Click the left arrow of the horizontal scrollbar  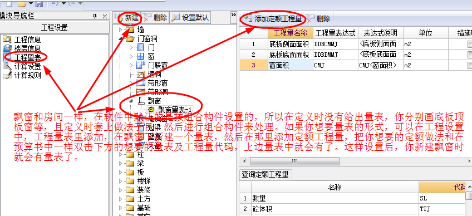coord(244,161)
